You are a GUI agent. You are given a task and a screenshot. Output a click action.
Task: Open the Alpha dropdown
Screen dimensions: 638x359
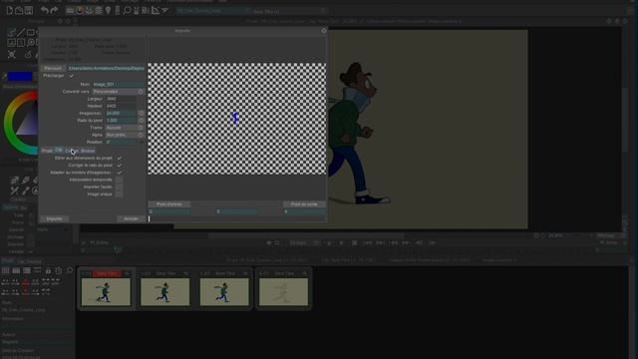[x=125, y=135]
